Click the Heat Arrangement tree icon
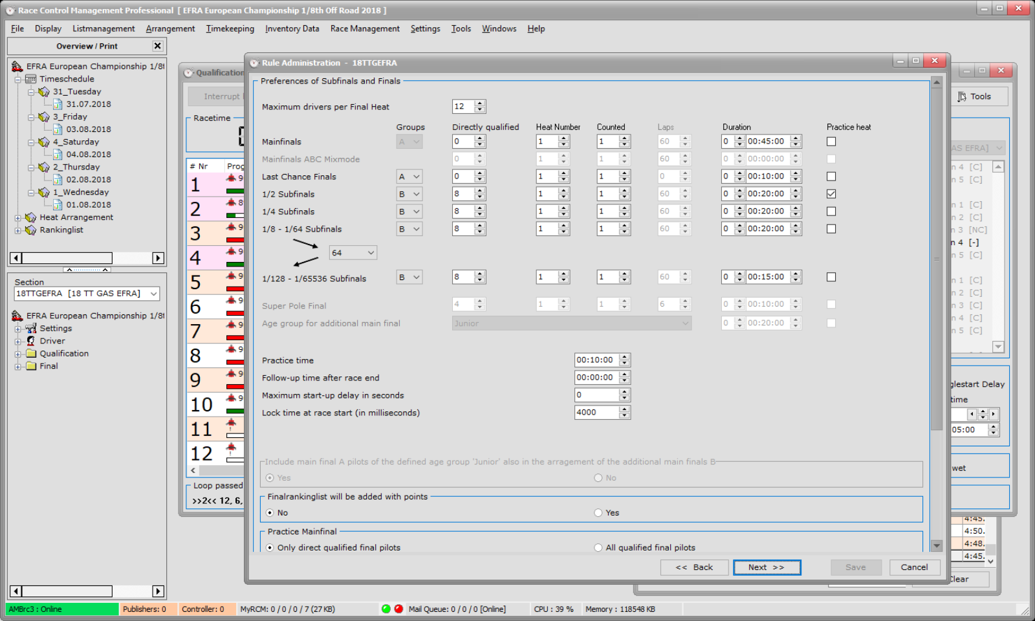The image size is (1035, 621). click(x=30, y=217)
